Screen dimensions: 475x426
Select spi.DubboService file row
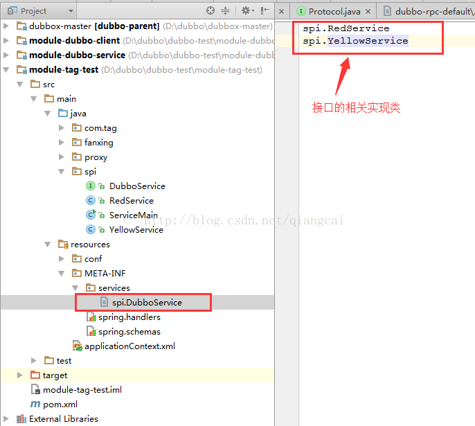(x=138, y=303)
